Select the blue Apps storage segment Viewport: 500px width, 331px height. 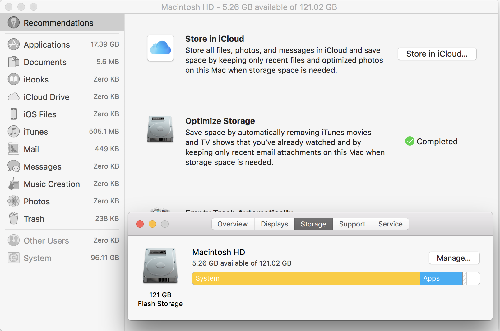[x=441, y=278]
